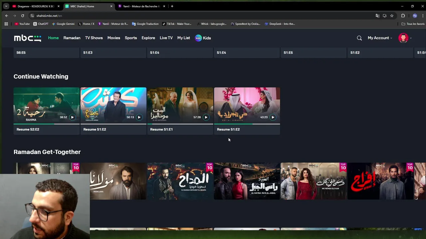Open Chrome three-dot menu

click(423, 16)
